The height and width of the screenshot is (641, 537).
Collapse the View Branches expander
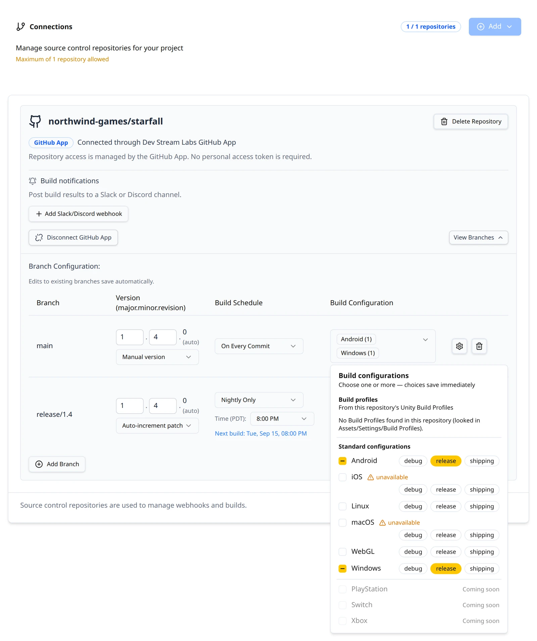click(x=478, y=237)
